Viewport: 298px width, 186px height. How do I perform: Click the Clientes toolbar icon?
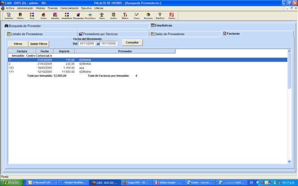20,16
